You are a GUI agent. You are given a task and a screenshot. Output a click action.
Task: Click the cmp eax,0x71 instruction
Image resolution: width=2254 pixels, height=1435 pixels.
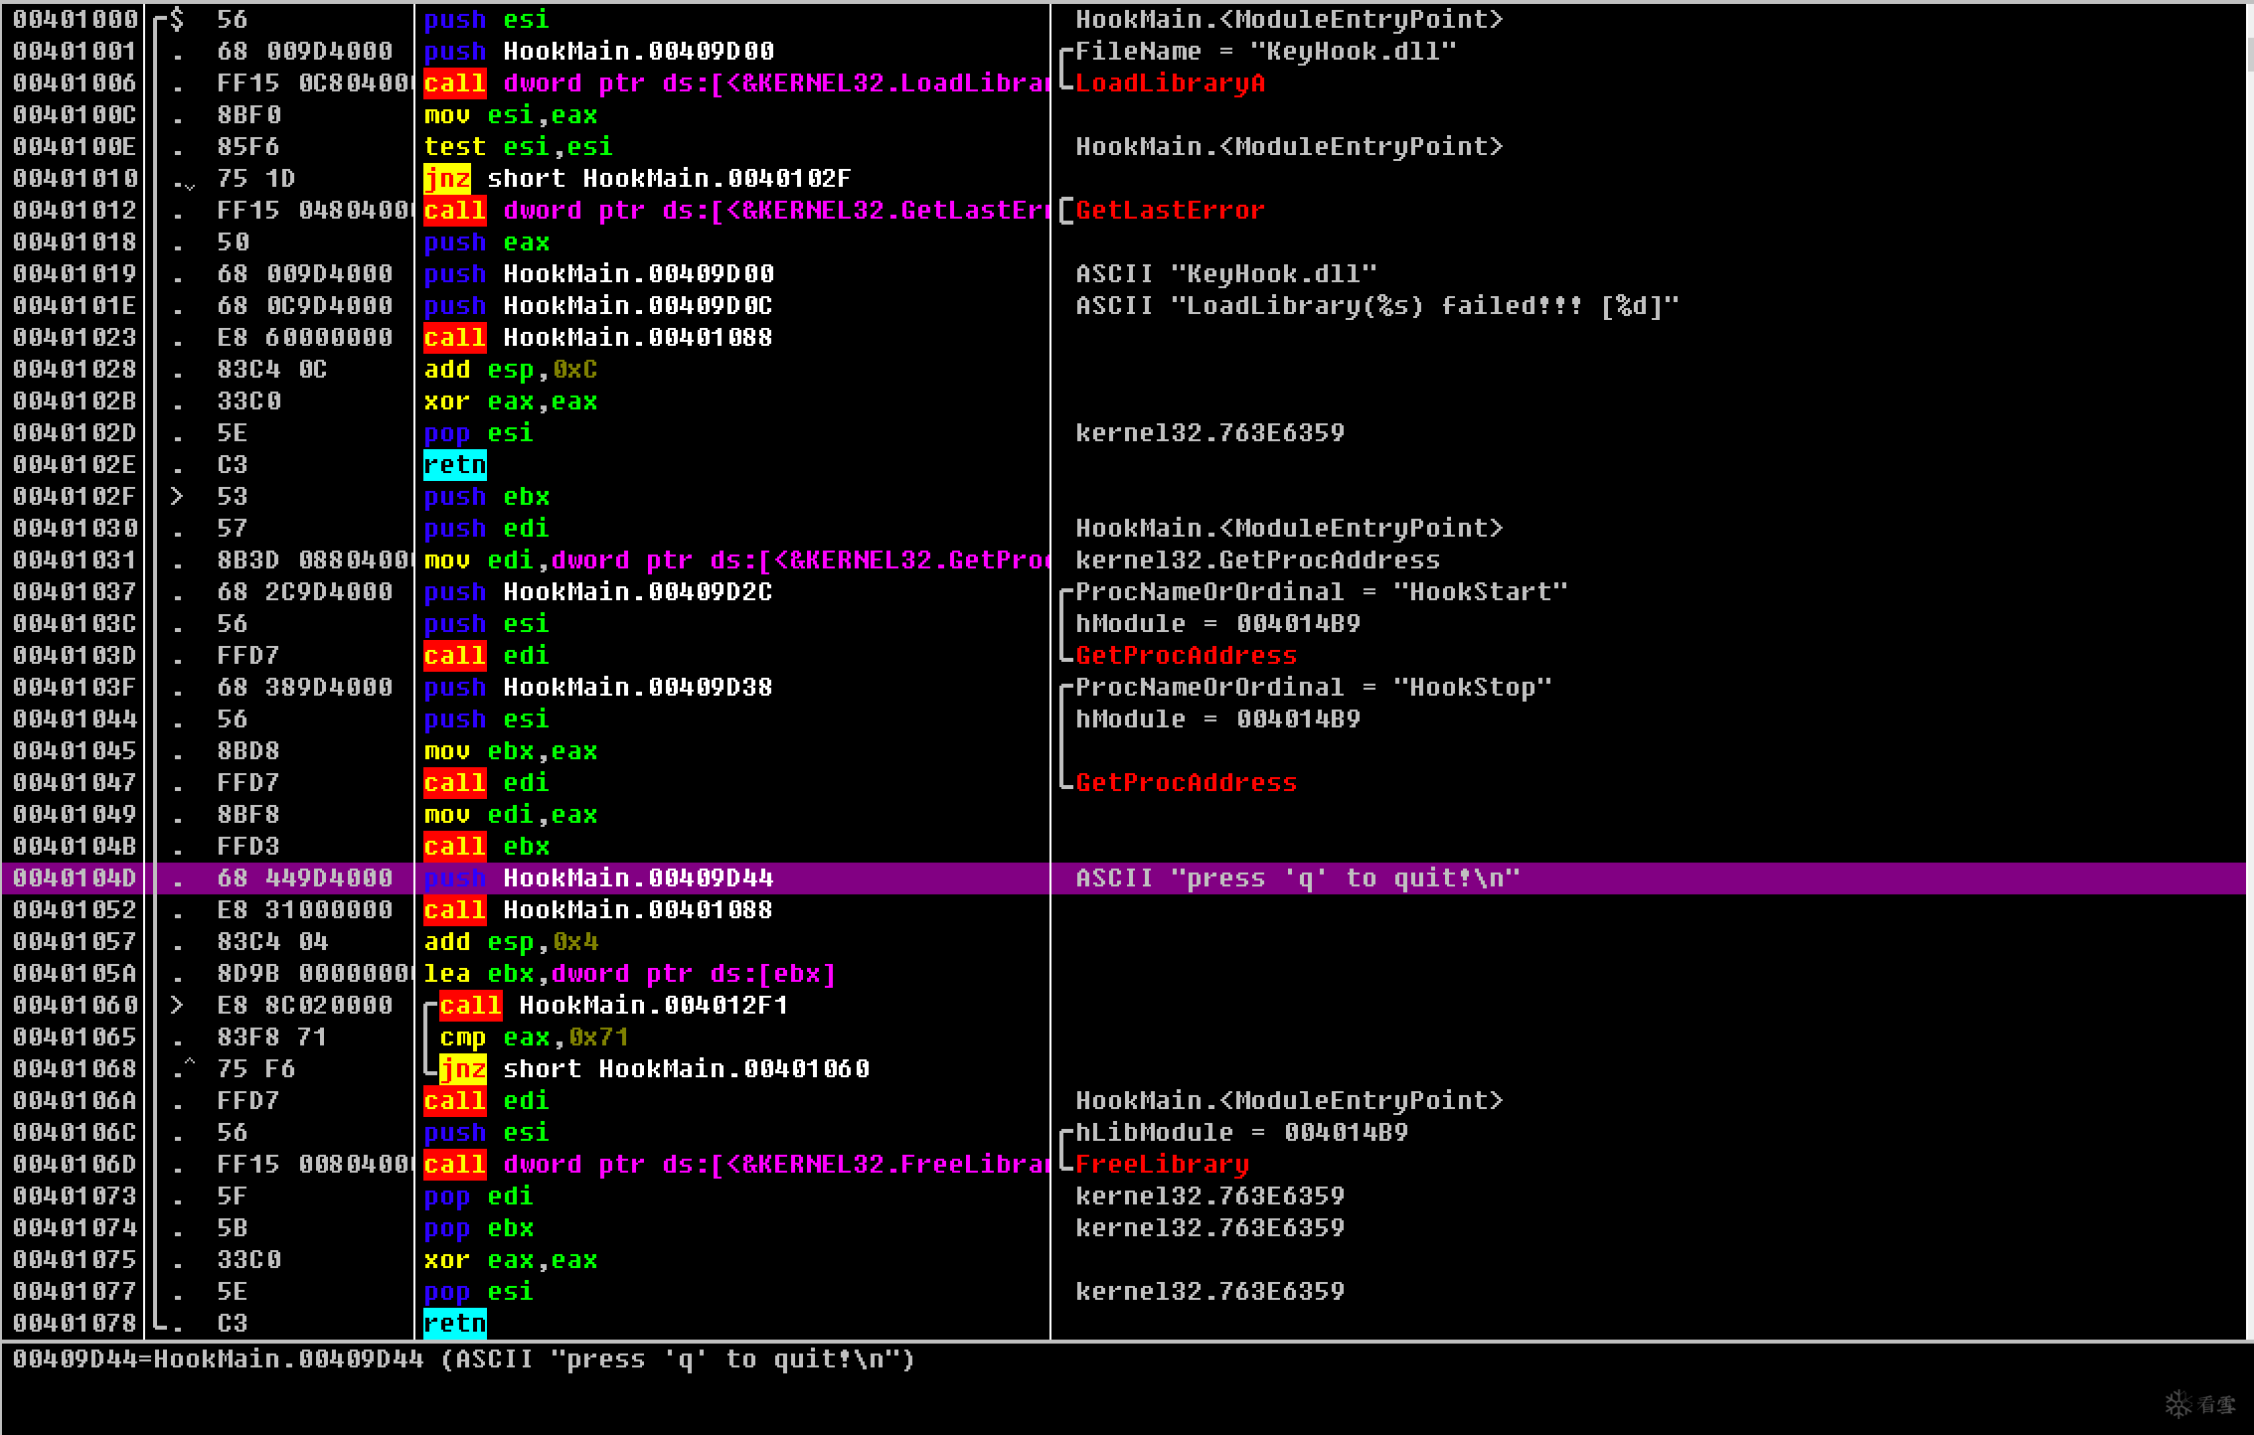point(534,1036)
